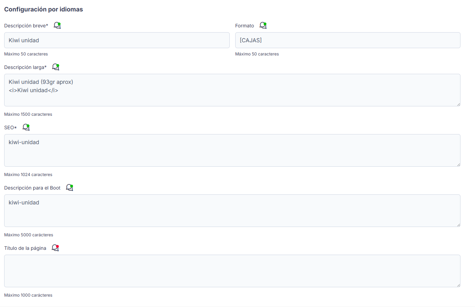This screenshot has width=475, height=307.
Task: Select the 'Descripción breve*' label
Action: [x=26, y=26]
